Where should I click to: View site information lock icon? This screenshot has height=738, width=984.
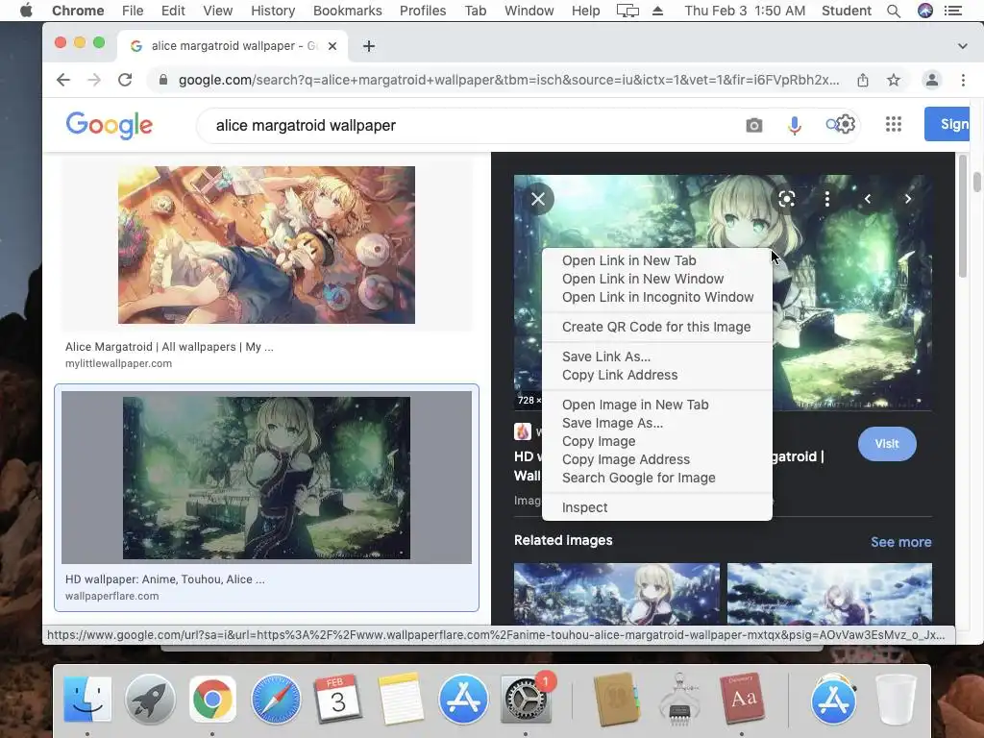[163, 80]
